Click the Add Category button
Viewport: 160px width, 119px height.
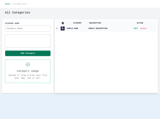28,53
